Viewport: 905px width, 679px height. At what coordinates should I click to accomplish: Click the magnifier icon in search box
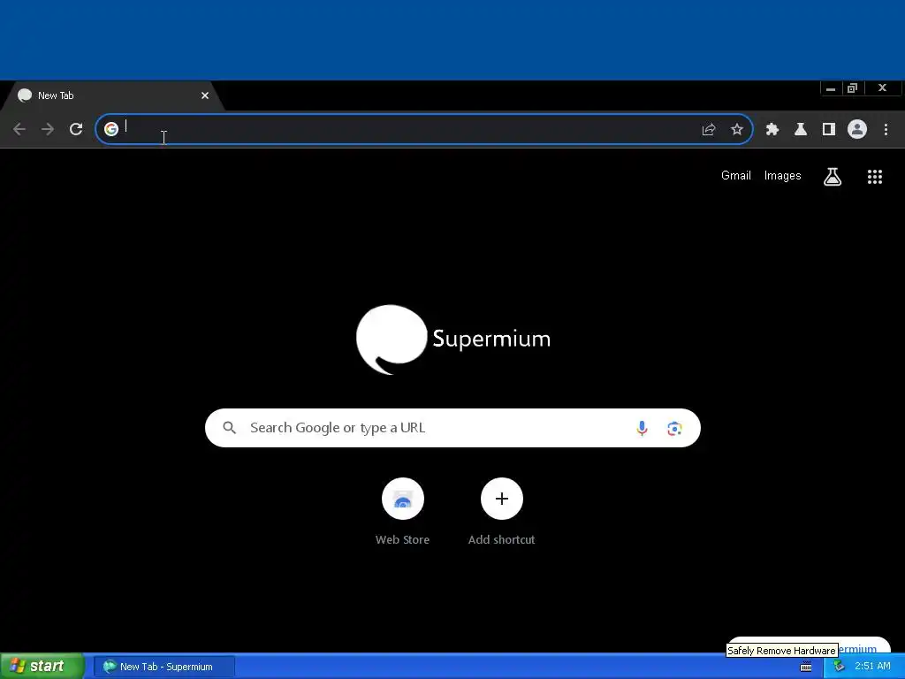[229, 428]
